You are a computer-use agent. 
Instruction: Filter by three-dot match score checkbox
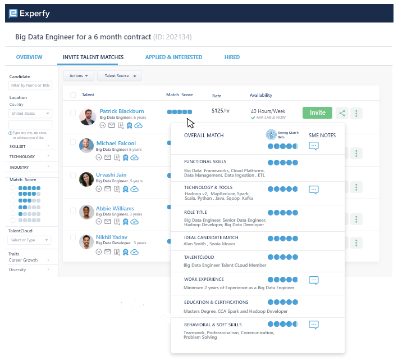(x=13, y=201)
